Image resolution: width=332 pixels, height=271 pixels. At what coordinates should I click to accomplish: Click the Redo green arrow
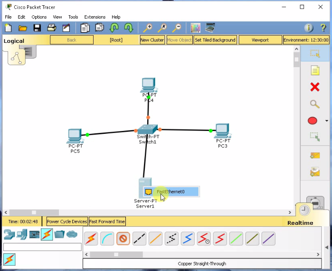(129, 28)
